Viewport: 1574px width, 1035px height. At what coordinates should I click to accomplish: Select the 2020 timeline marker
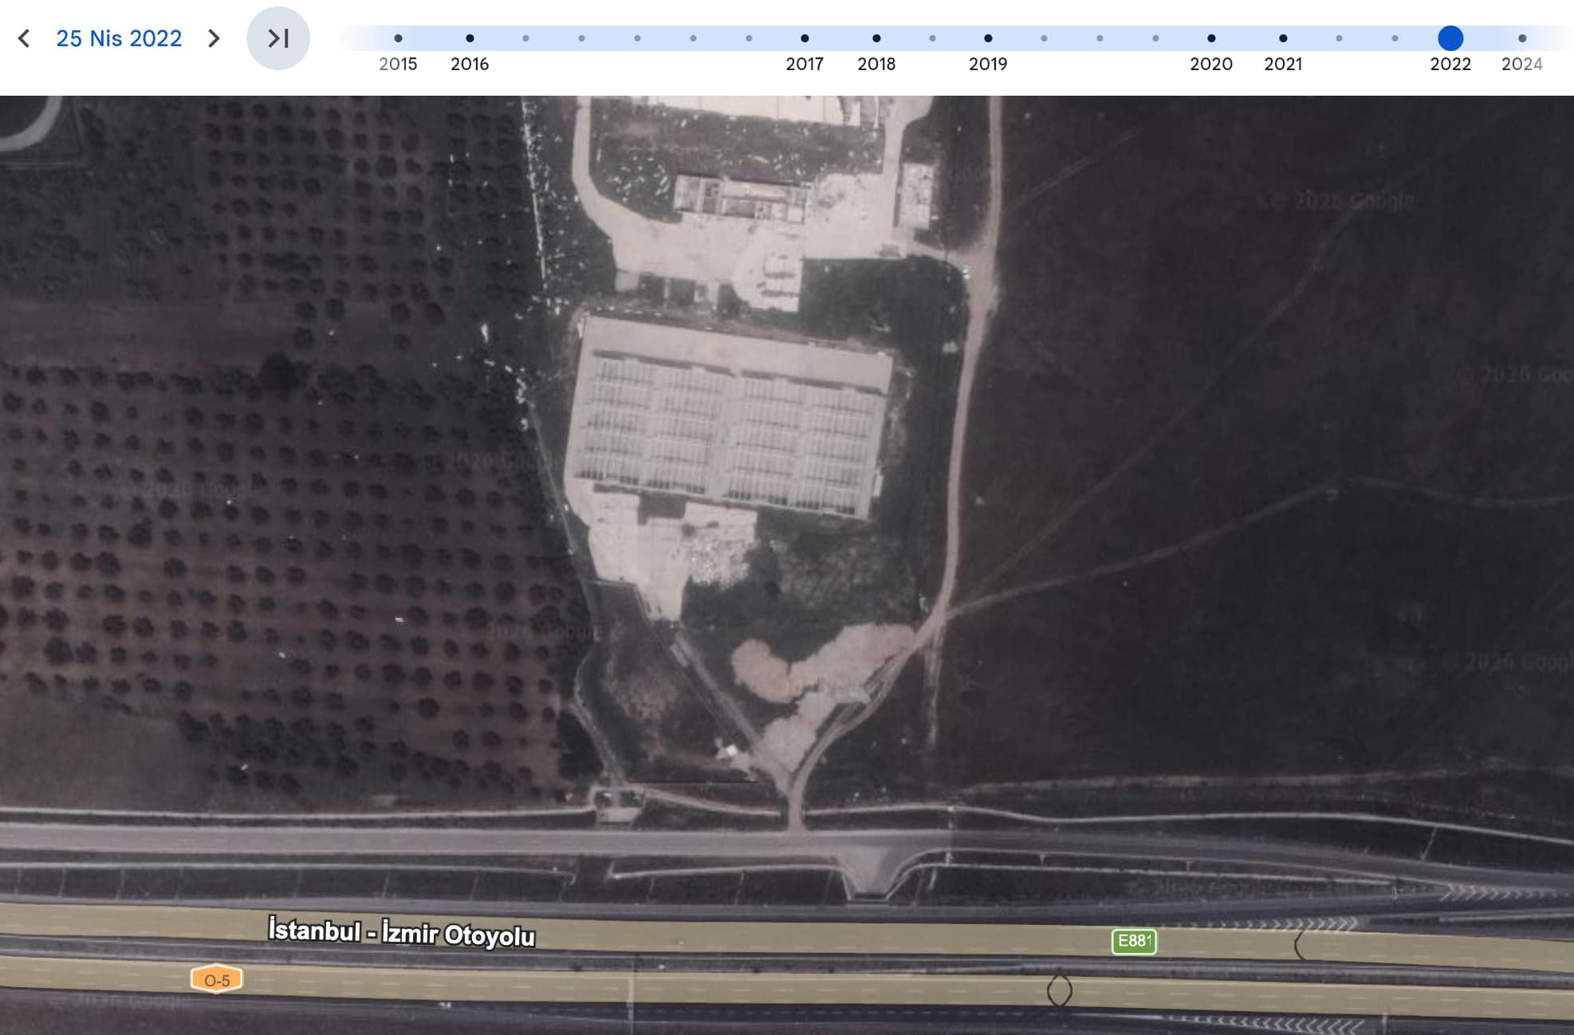tap(1211, 38)
